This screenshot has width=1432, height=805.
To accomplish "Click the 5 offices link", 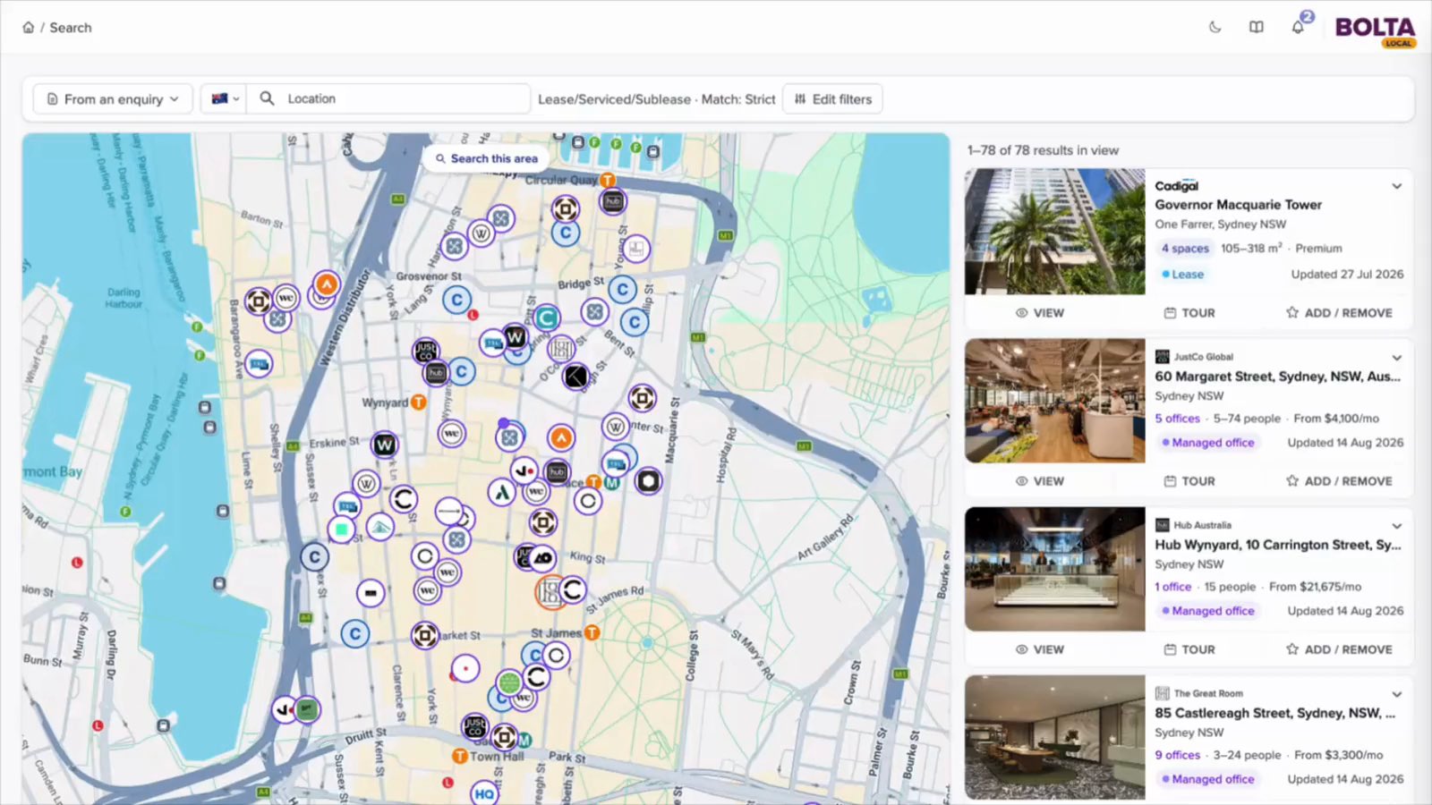I will click(1177, 419).
